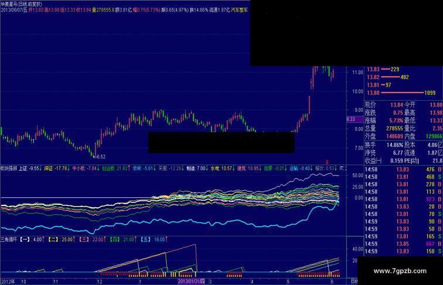Click the 今开 field label
443x285 pixels.
coord(410,105)
